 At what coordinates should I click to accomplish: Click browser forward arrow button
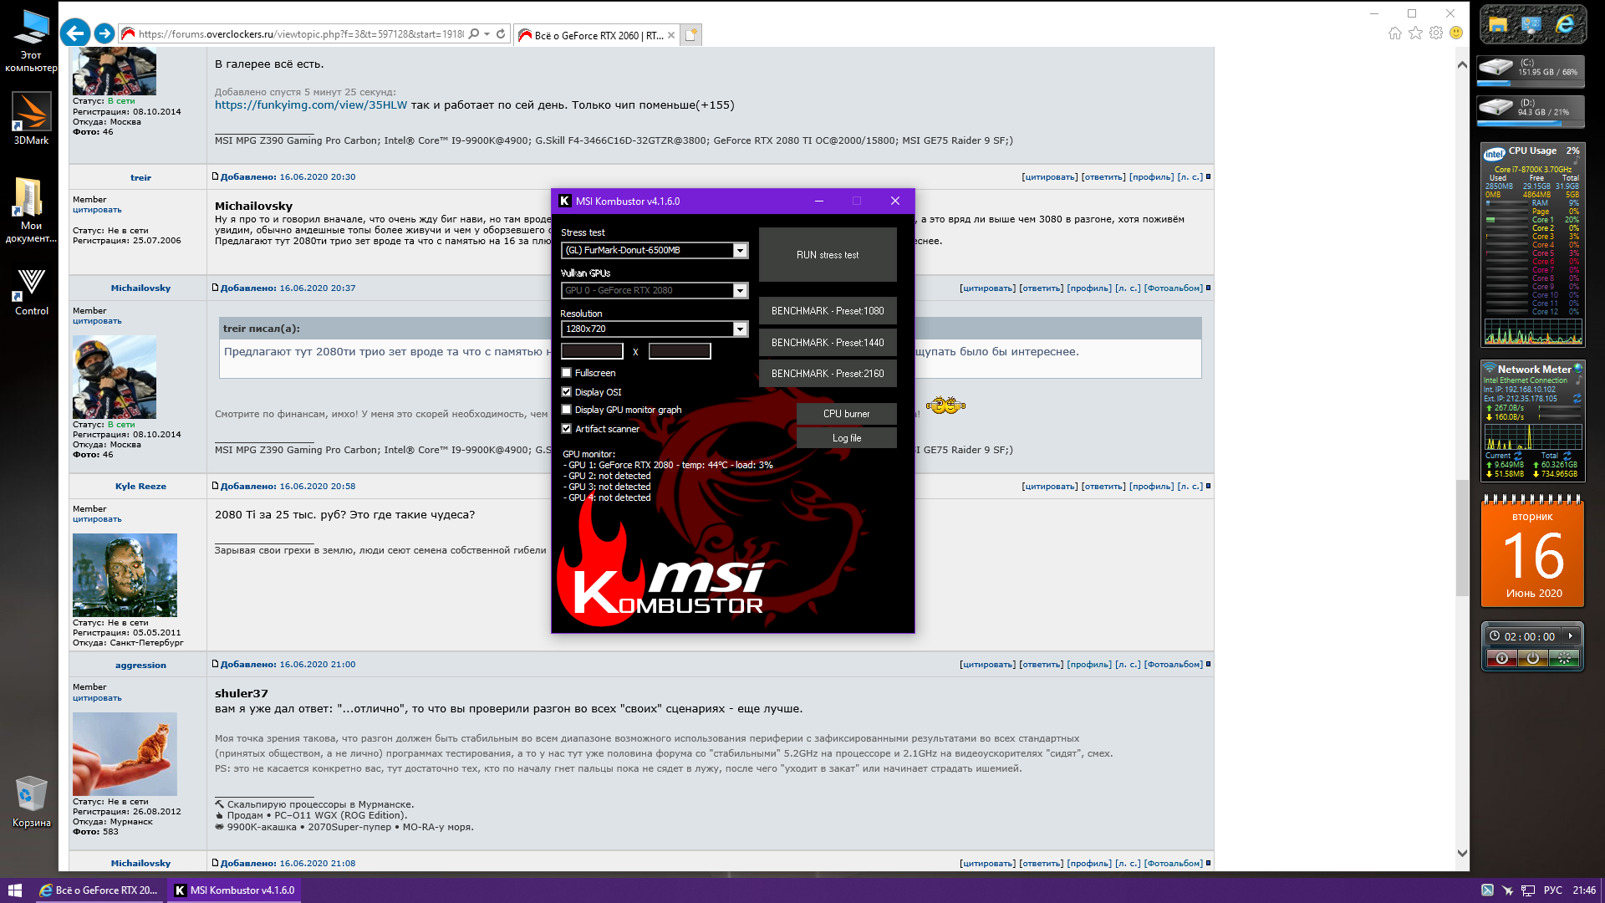(x=104, y=33)
